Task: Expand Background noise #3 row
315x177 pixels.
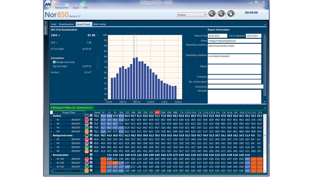Action: coord(51,147)
